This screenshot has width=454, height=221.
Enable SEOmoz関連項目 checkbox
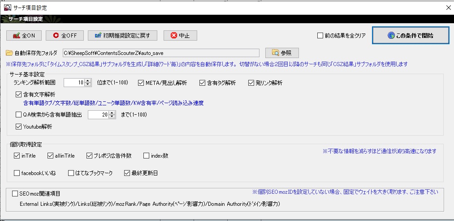pos(15,194)
